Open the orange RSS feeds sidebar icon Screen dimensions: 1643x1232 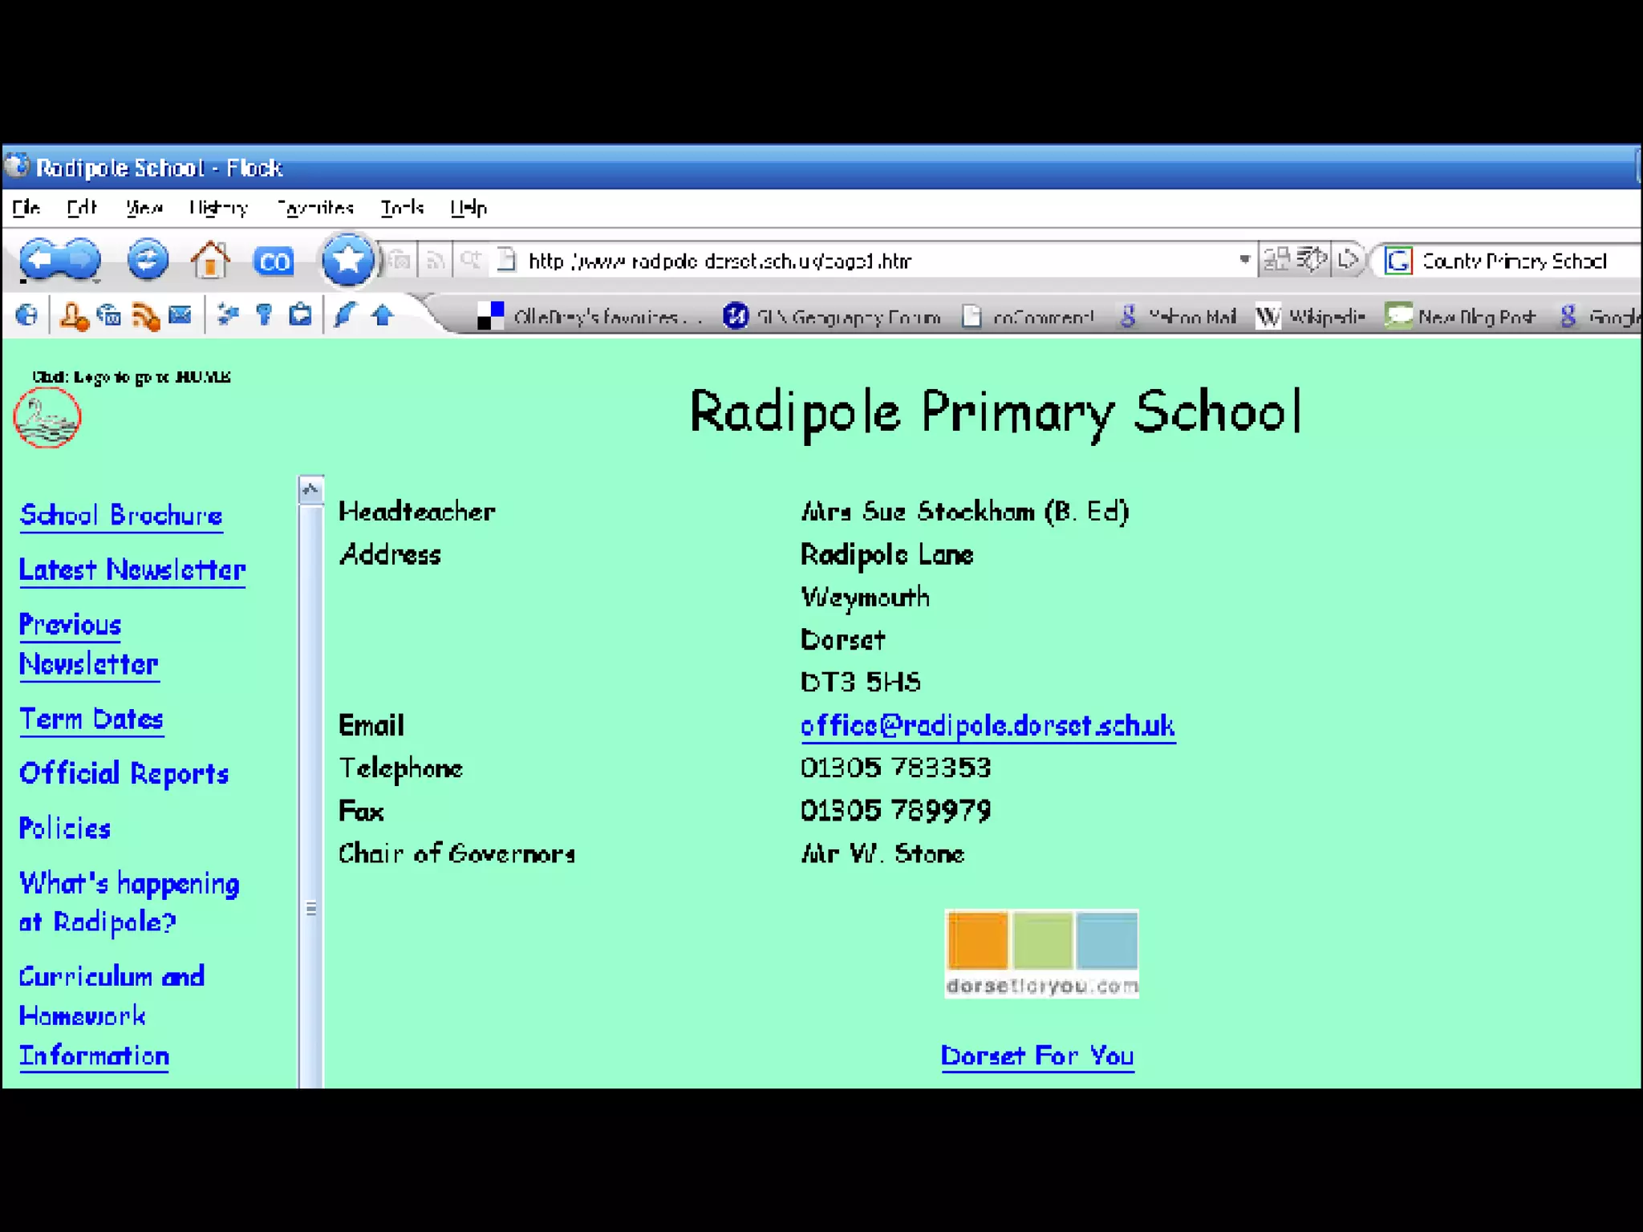coord(145,316)
